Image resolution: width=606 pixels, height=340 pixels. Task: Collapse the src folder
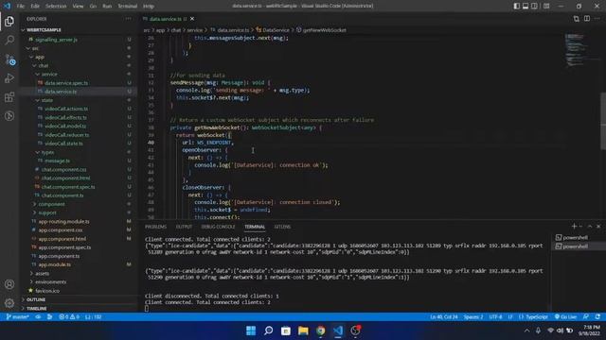point(35,48)
